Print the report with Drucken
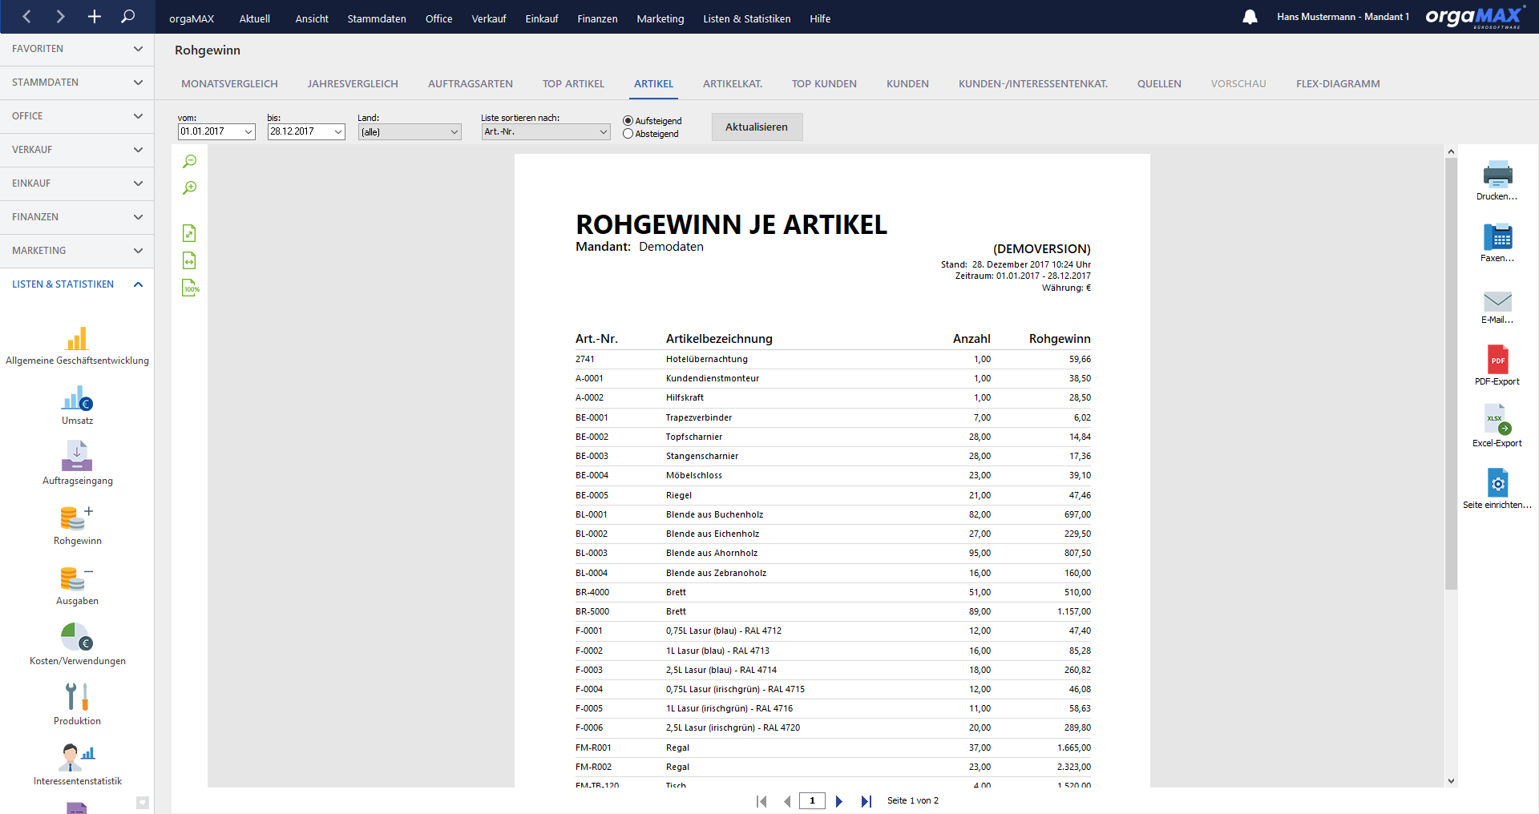 [1497, 180]
